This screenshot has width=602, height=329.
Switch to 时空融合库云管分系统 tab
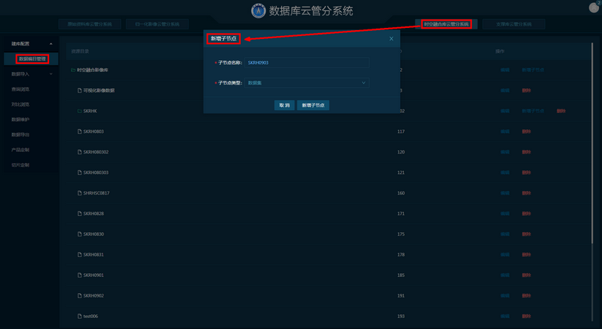point(446,24)
